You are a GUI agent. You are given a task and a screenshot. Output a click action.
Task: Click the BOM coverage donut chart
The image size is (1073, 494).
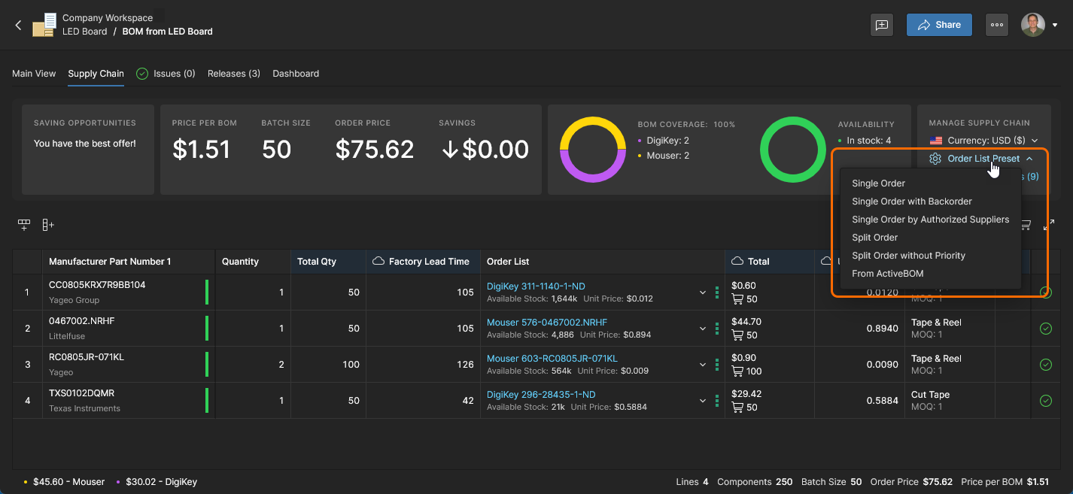[593, 150]
